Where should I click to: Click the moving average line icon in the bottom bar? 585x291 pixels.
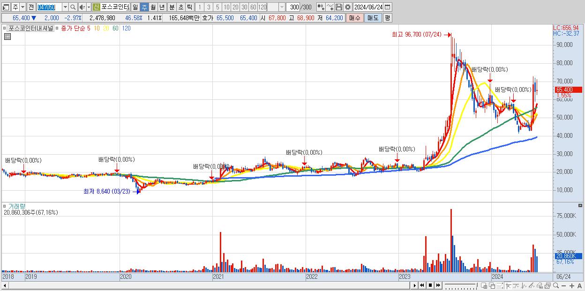(516, 285)
